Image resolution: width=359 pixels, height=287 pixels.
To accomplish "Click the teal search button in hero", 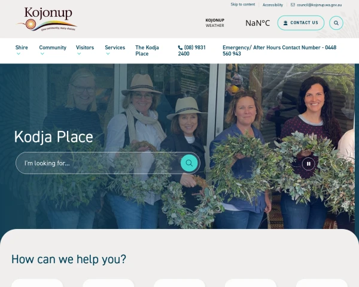I will pos(189,163).
